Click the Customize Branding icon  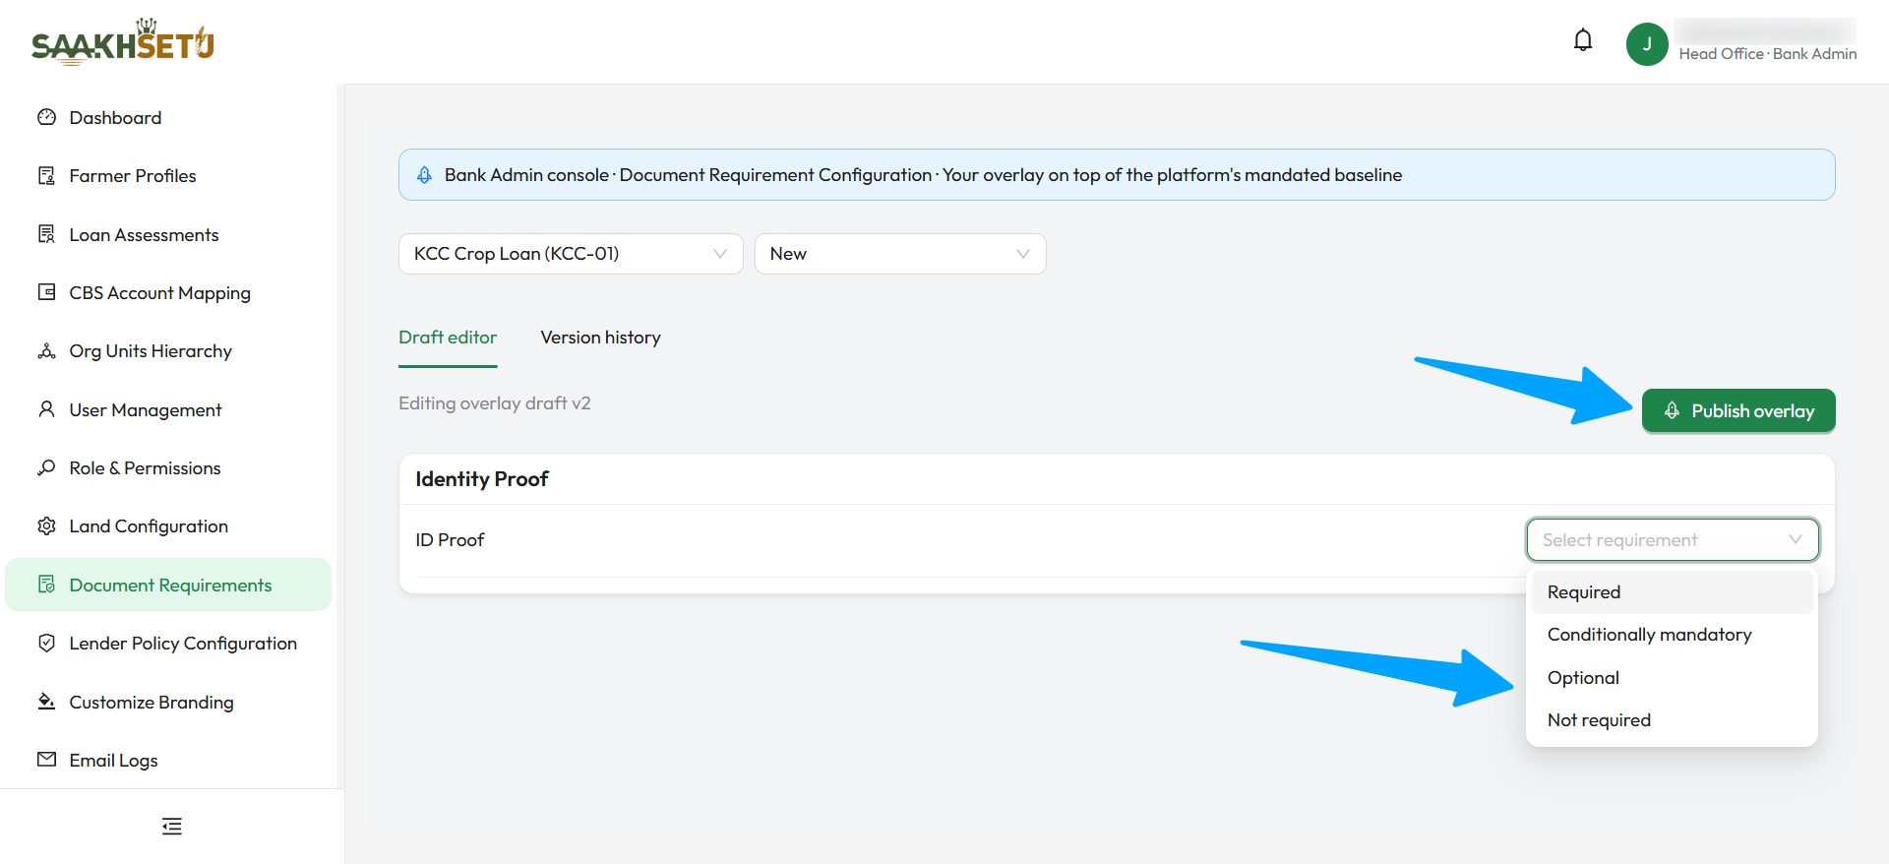46,702
